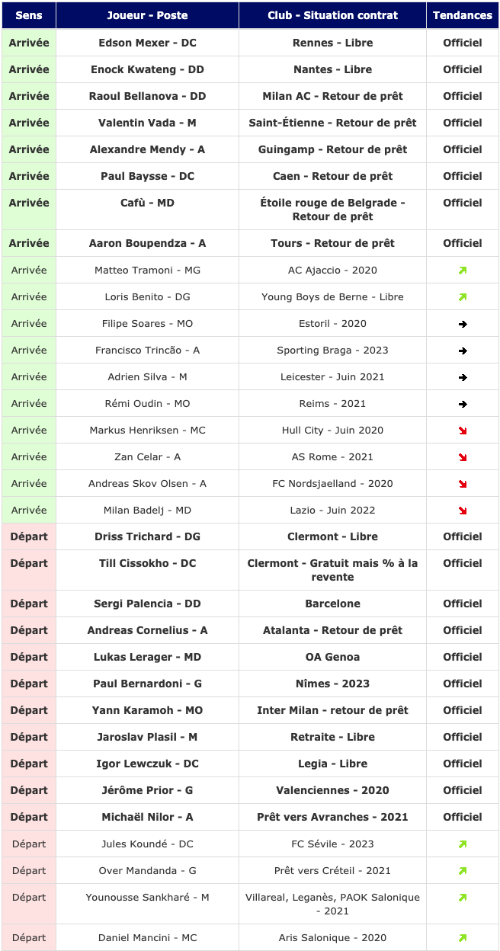Click the Club - Situation contrat header
The width and height of the screenshot is (500, 951).
[333, 15]
